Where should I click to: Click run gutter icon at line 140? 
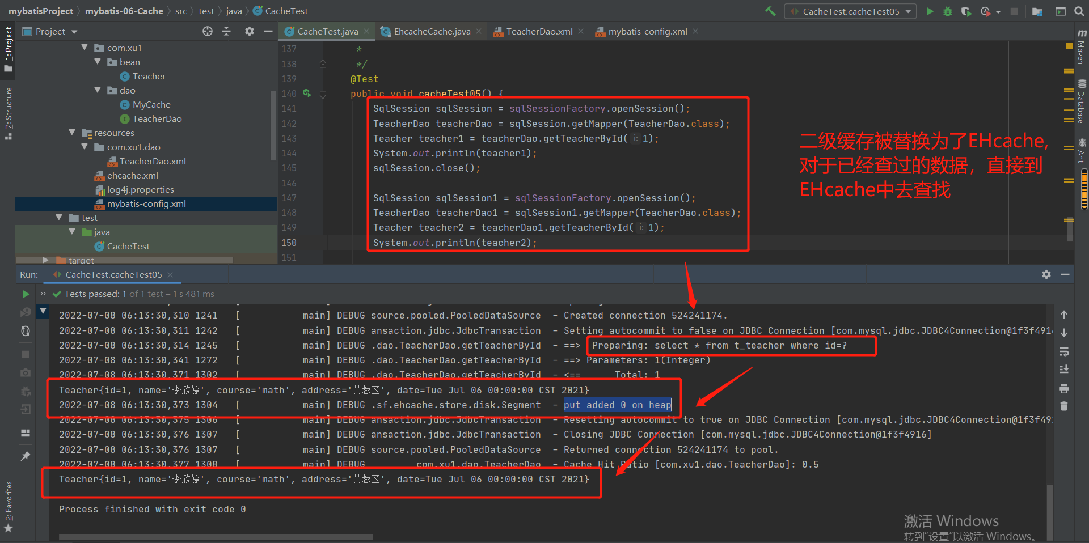coord(307,93)
